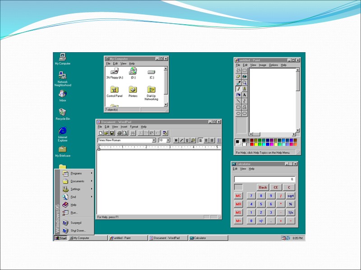Image resolution: width=361 pixels, height=270 pixels.
Task: Click My Computer scrollbar down arrow
Action: (166, 105)
